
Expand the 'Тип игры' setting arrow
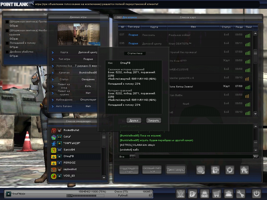53,59
